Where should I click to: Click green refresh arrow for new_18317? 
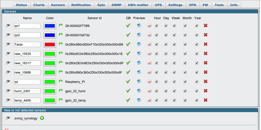coord(61,62)
